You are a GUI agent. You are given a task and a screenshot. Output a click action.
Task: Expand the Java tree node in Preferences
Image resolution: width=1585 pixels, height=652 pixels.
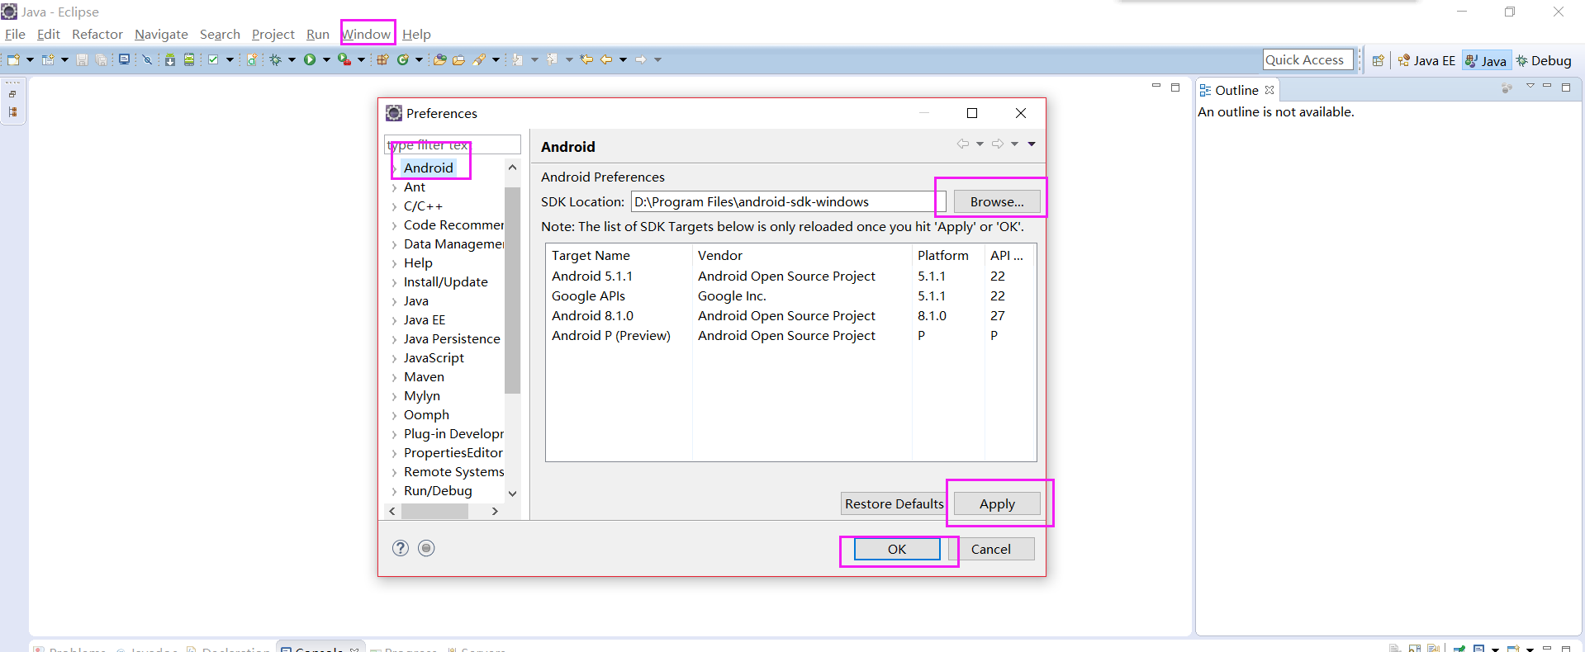(x=394, y=301)
